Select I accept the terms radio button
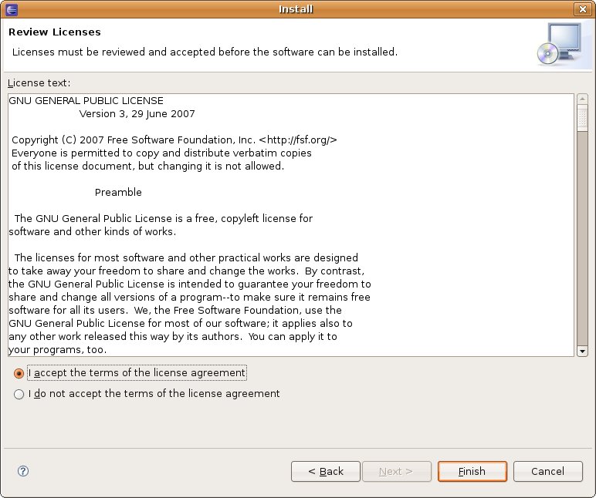The height and width of the screenshot is (498, 596). click(x=19, y=373)
